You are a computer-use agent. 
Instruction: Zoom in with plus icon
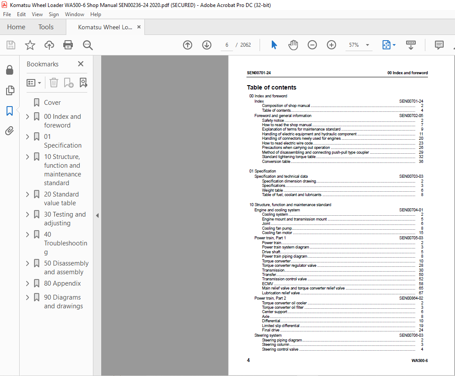click(x=332, y=45)
